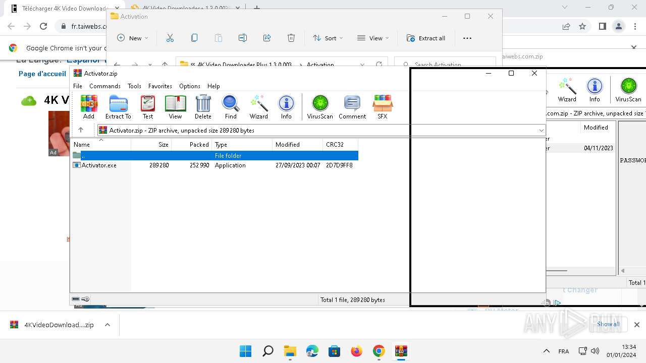The height and width of the screenshot is (363, 646).
Task: Click the Cut scissors icon in Activation Explorer
Action: (170, 38)
